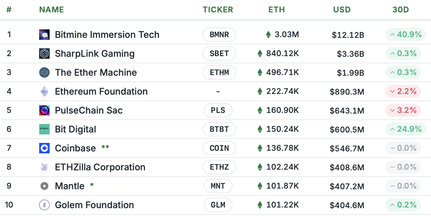Expand the upward chevron on Bit Digital's 24.9%
The image size is (431, 216).
pyautogui.click(x=393, y=129)
